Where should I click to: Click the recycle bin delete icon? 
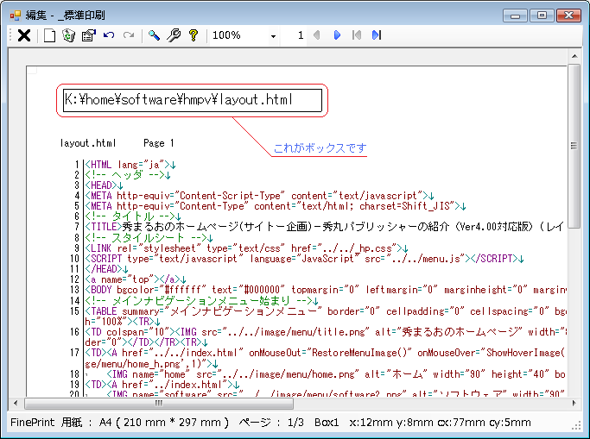[x=68, y=35]
